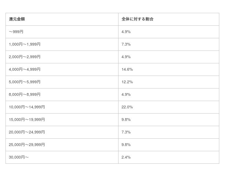Click the 14.6% percentage value
The height and width of the screenshot is (176, 226).
pos(127,69)
